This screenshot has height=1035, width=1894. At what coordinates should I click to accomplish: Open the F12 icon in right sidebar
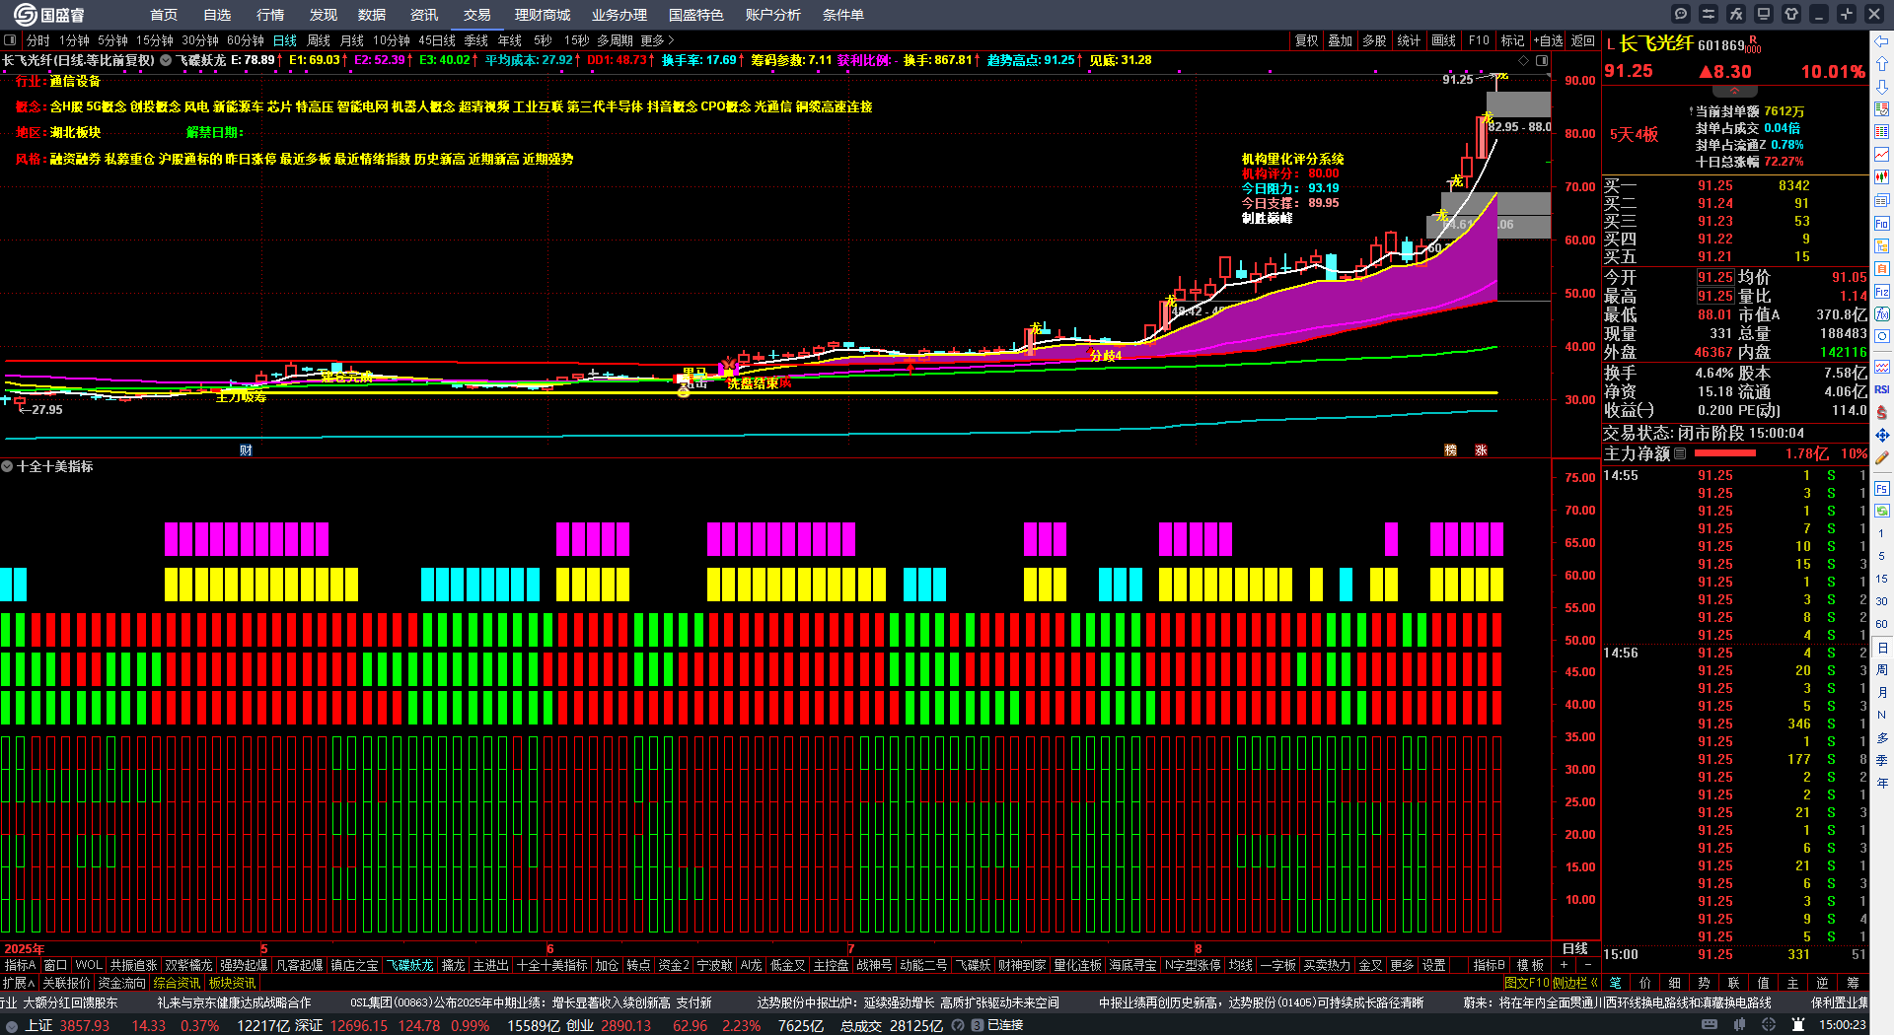[1882, 292]
